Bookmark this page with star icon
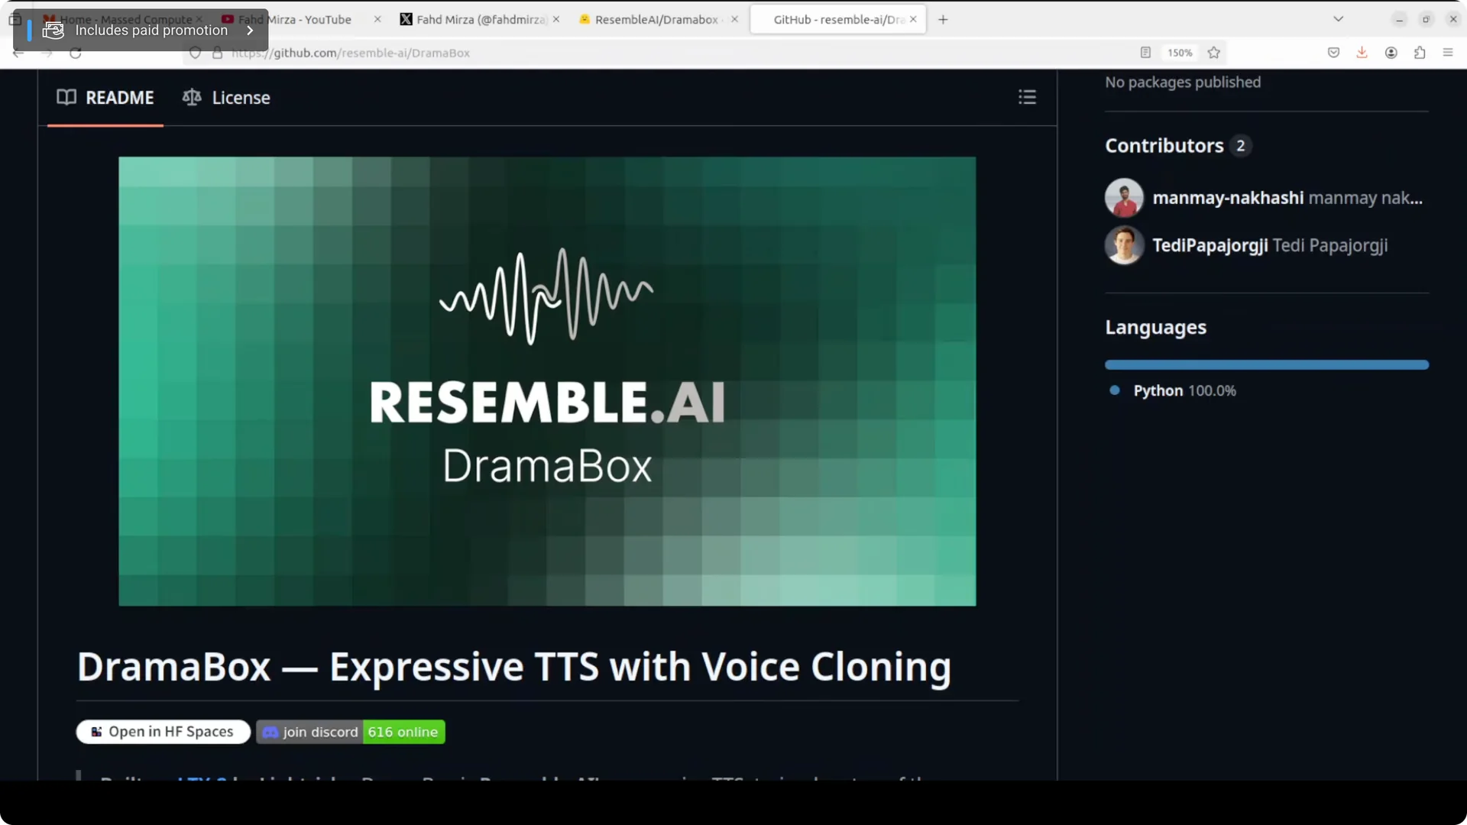 click(1214, 53)
